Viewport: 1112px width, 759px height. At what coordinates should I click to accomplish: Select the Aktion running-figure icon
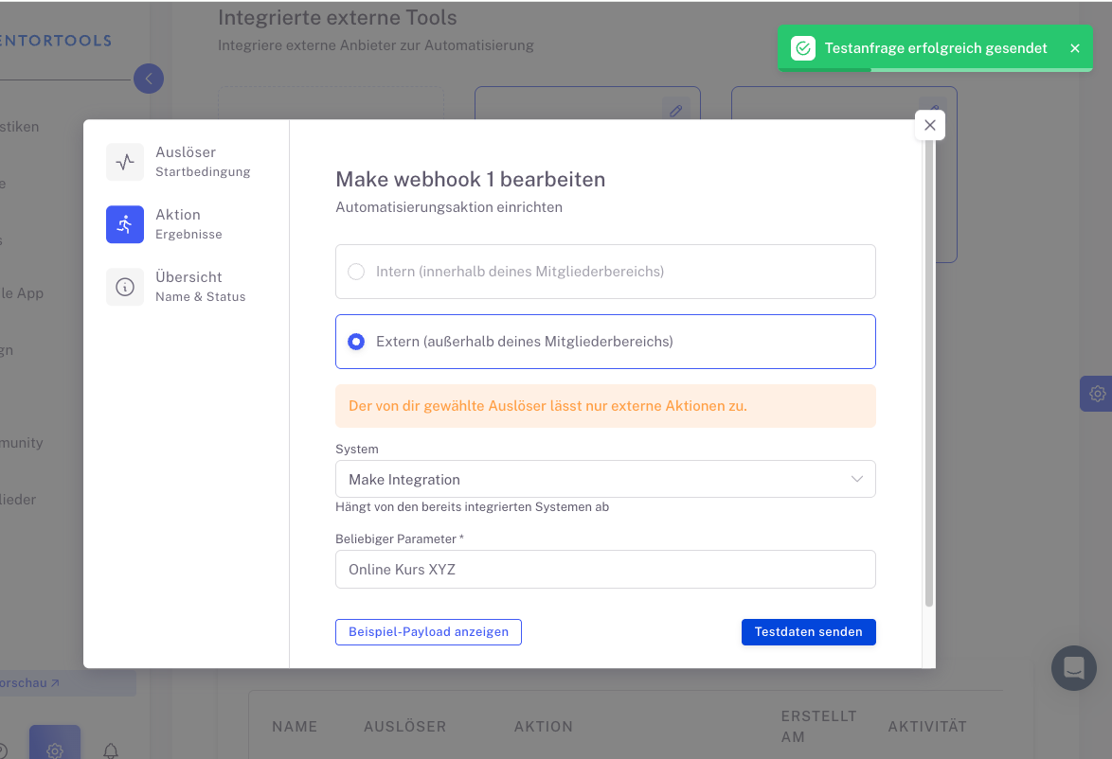pos(125,224)
